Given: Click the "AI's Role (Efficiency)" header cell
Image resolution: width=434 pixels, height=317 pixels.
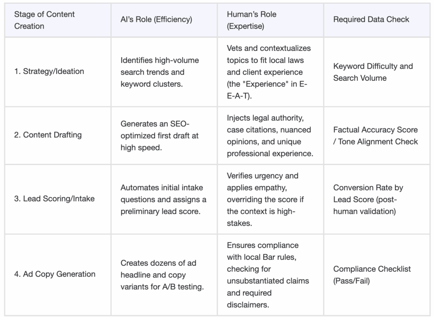Looking at the screenshot, I should point(156,19).
